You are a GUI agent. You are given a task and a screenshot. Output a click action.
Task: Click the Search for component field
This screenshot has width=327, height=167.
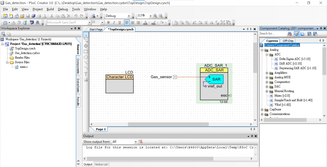pos(273,34)
